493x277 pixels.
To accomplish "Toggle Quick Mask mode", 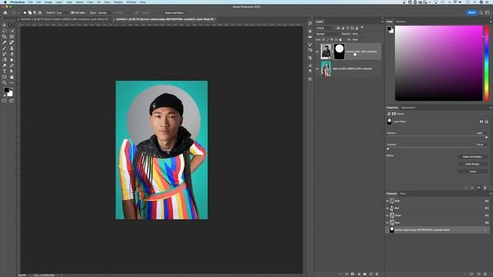I will (x=5, y=101).
